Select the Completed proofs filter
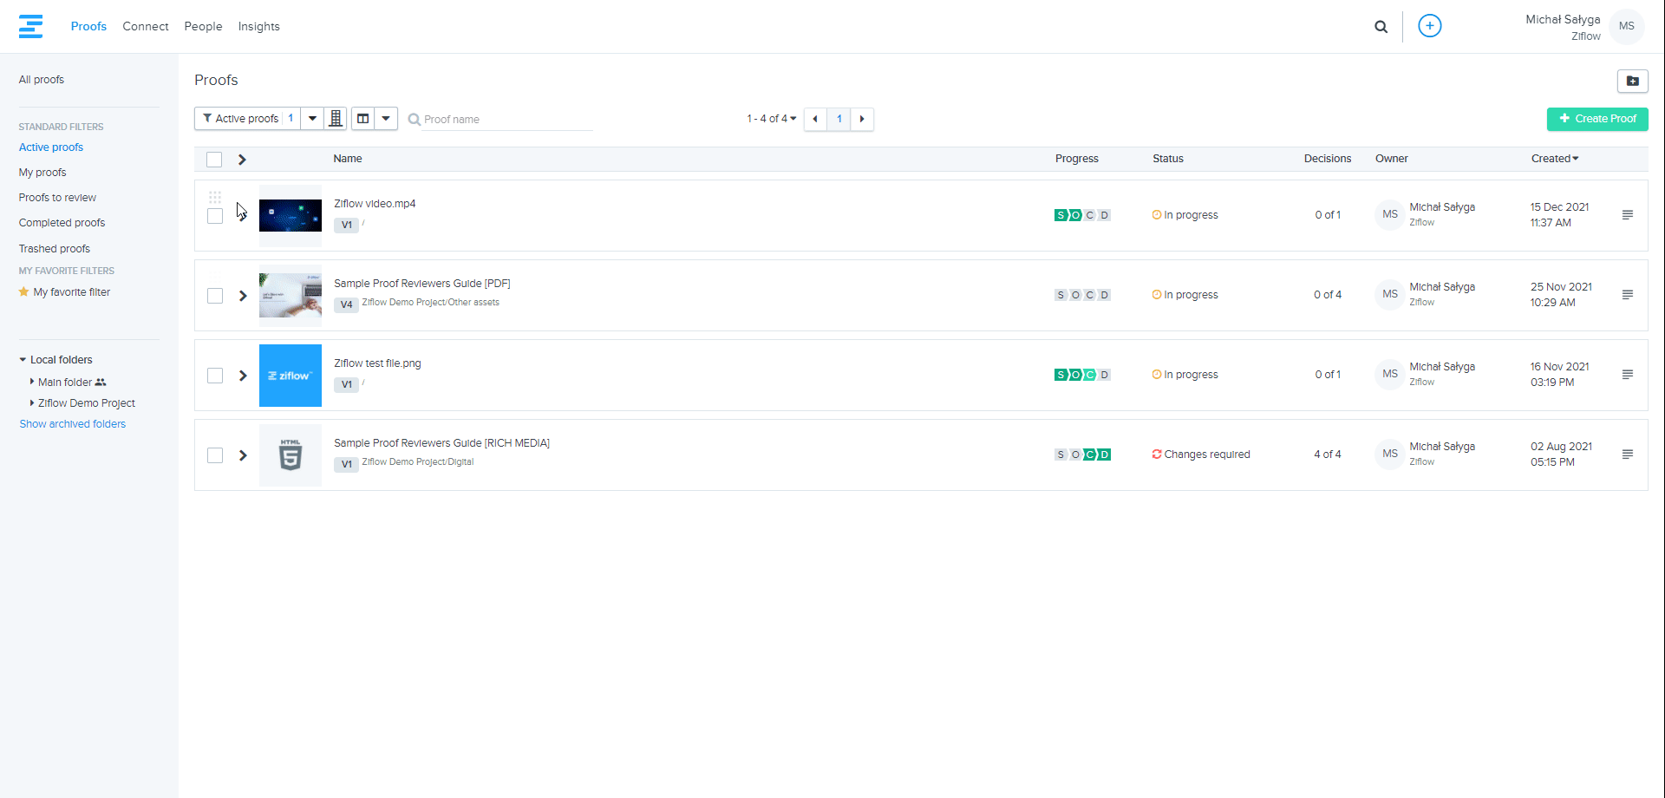This screenshot has width=1665, height=798. (x=62, y=223)
